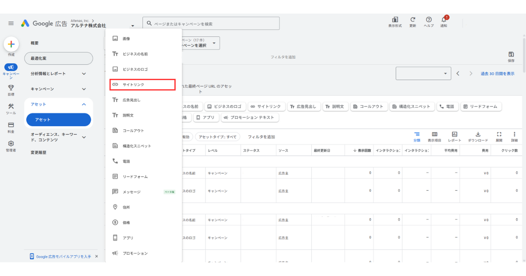
Task: Open 詳細 three-dot menu
Action: point(514,134)
